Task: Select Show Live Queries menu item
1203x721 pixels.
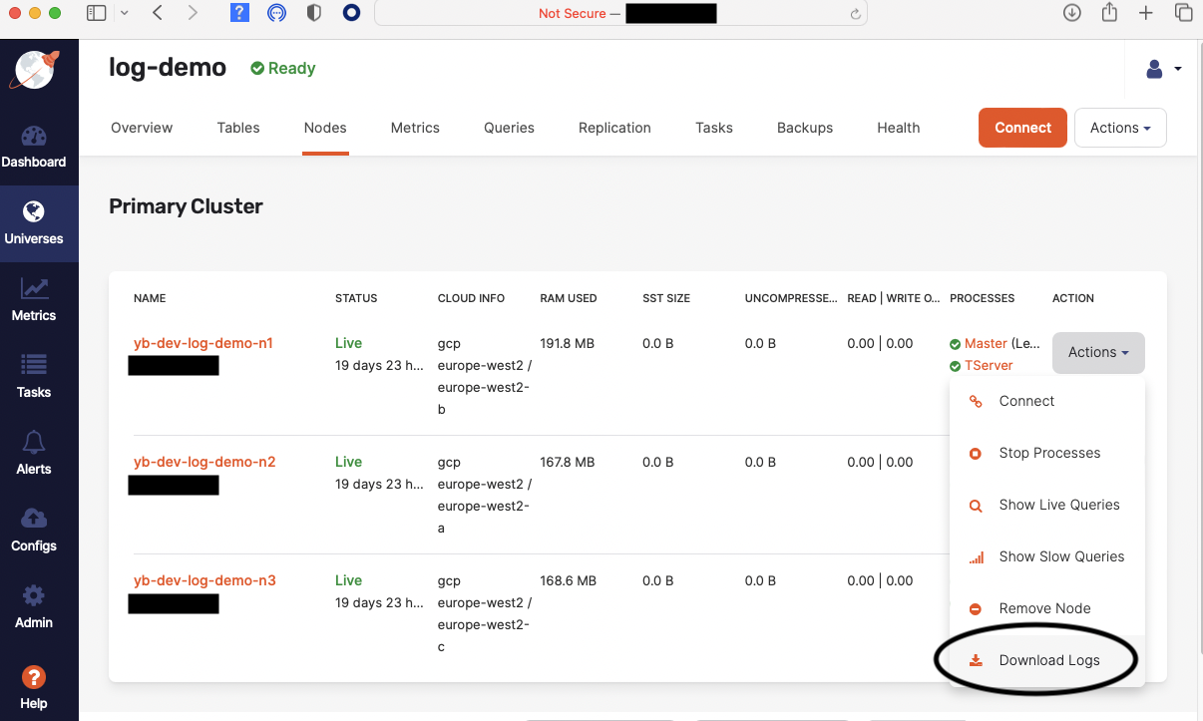Action: click(1047, 505)
